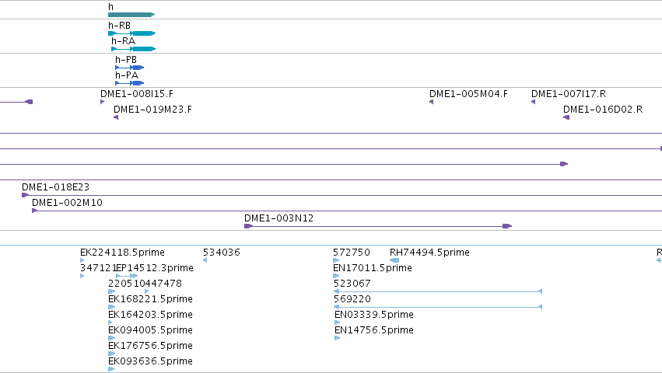Select the h-PA protein feature
The height and width of the screenshot is (373, 662).
pos(130,83)
